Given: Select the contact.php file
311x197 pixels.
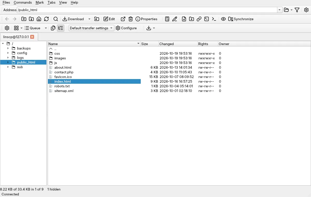Looking at the screenshot, I should click(x=64, y=72).
